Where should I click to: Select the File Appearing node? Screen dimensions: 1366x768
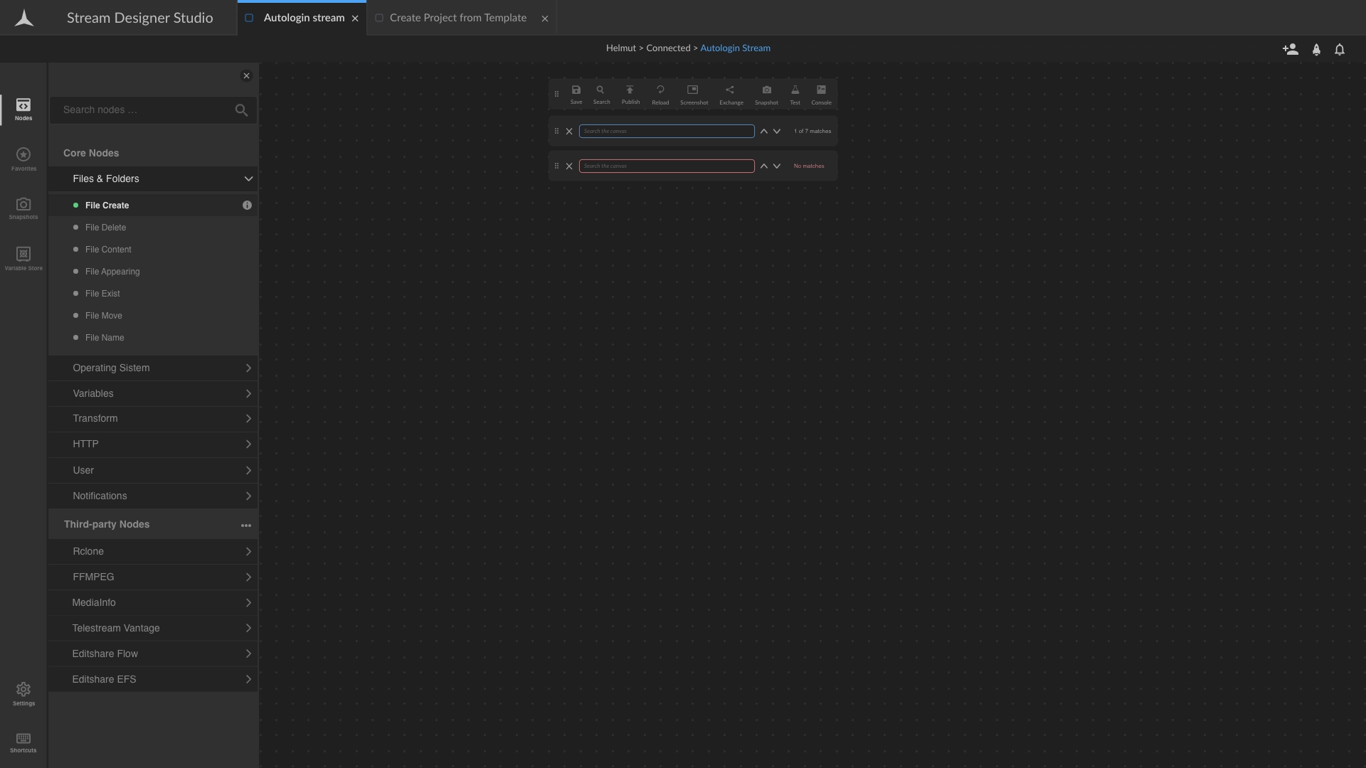(112, 272)
